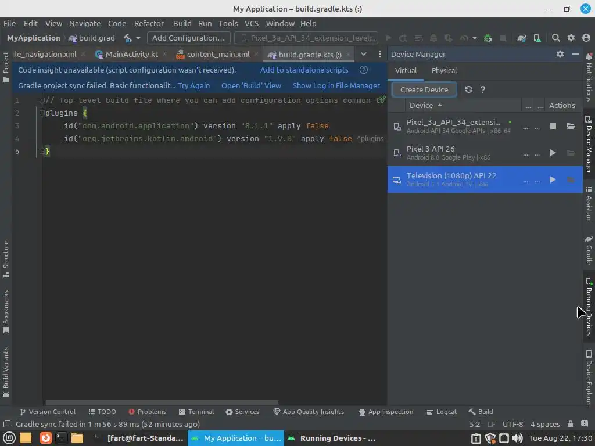Open Device Manager panel gear options
Screen dimensions: 595x446
(560, 54)
